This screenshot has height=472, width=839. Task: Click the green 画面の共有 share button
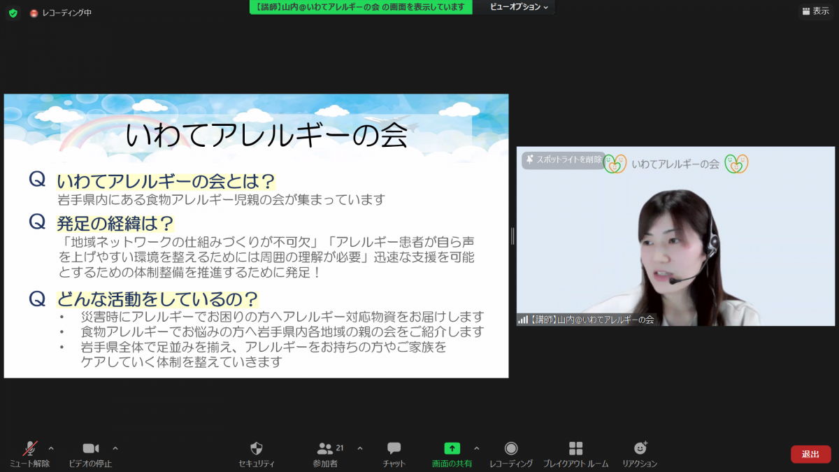[452, 454]
